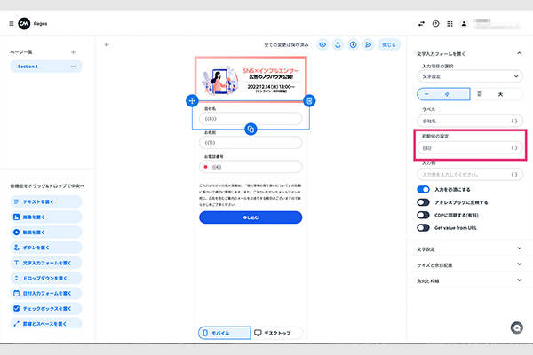Open the 入力項目の選択 dropdown
This screenshot has width=533, height=355.
469,78
